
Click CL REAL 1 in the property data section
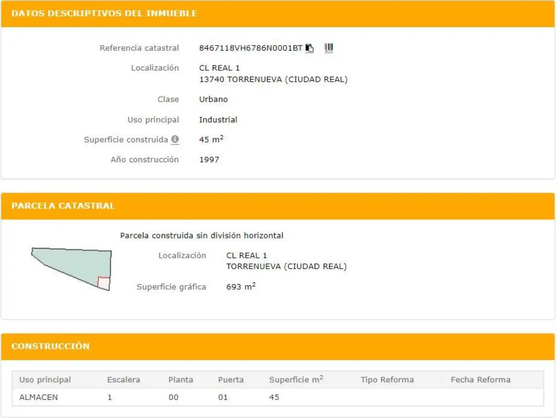point(219,68)
